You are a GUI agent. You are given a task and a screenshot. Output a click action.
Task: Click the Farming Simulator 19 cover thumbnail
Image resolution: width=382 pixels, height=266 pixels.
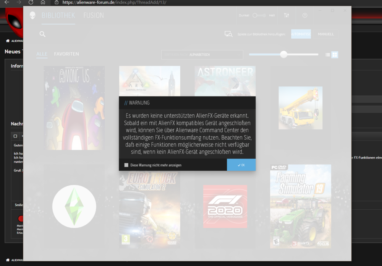[301, 206]
